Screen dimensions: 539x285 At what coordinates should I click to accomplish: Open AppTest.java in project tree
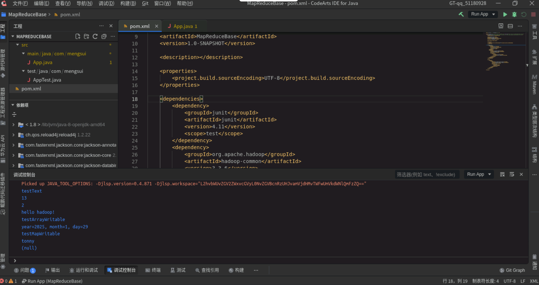click(x=47, y=80)
